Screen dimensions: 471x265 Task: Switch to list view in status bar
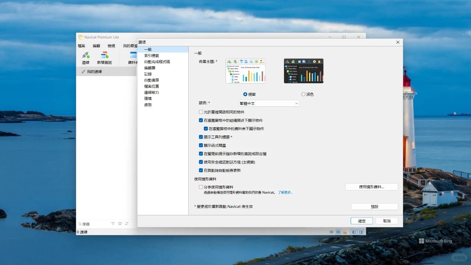(x=338, y=232)
